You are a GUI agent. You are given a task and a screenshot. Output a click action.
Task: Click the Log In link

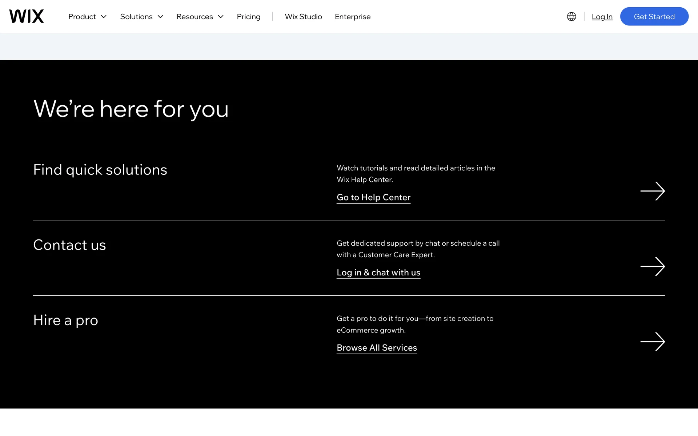[602, 17]
